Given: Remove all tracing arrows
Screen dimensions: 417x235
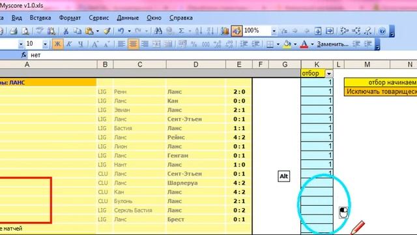Looking at the screenshot, I should pos(367,31).
